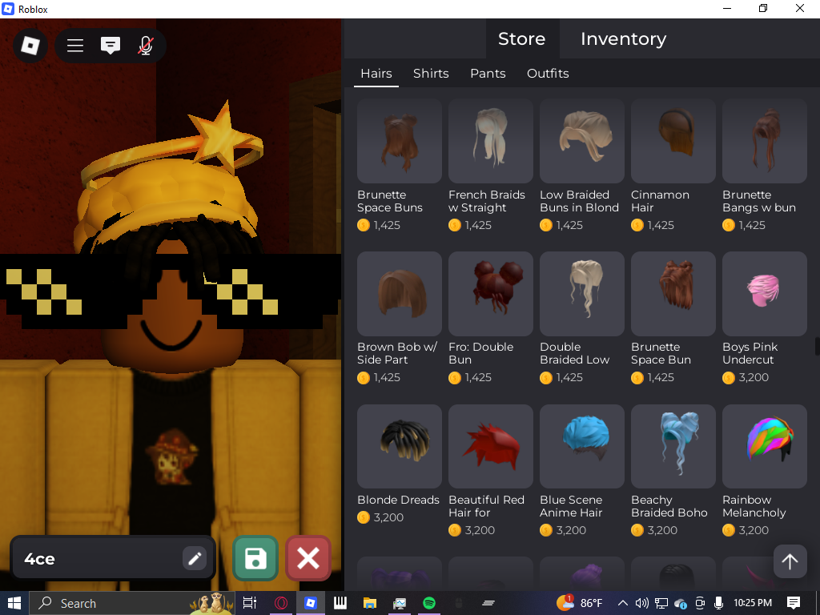Click the Roblox taskbar icon

311,603
